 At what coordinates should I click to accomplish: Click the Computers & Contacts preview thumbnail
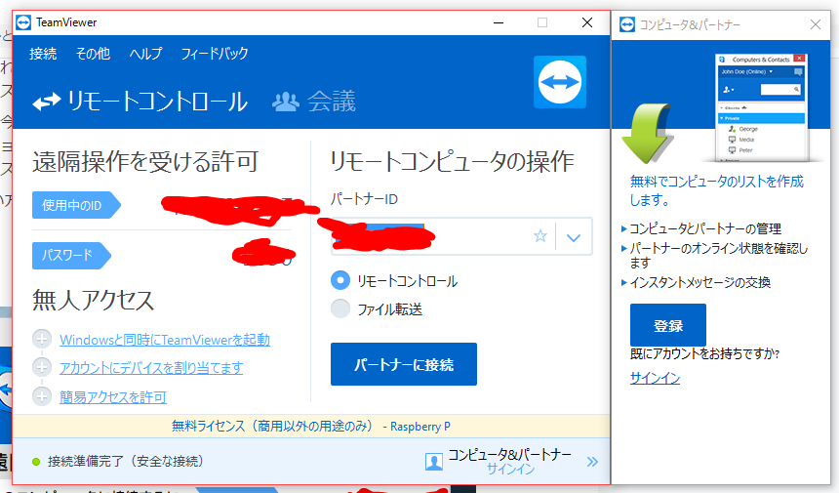point(761,107)
